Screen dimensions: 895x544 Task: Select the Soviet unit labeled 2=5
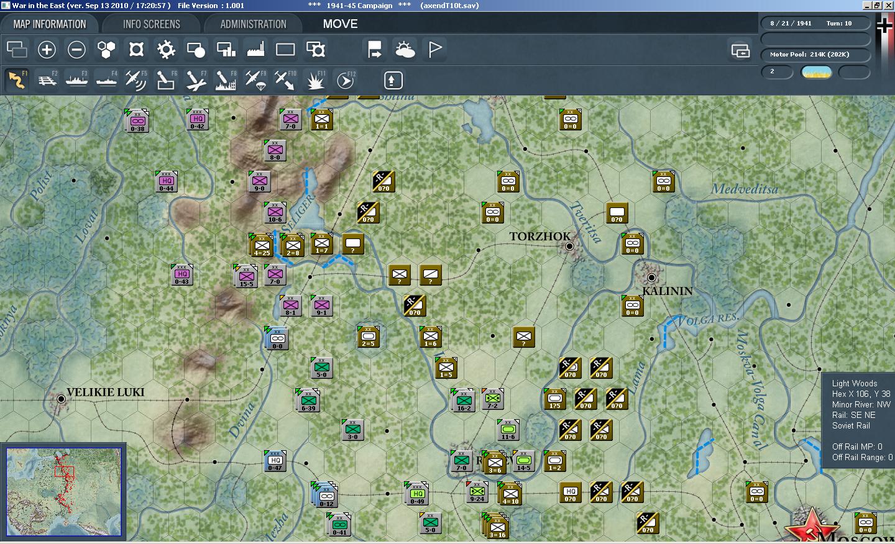pos(368,337)
